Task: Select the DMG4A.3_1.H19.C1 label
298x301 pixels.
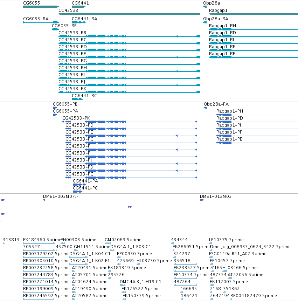Action: (x=140, y=282)
